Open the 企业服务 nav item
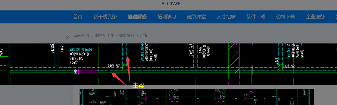The height and width of the screenshot is (105, 337). point(315,17)
